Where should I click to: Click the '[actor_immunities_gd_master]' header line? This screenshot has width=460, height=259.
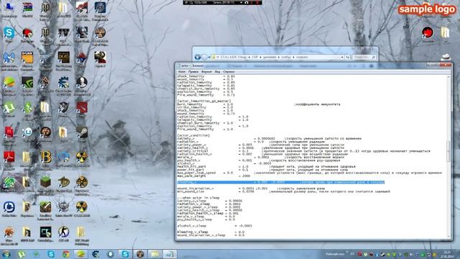[x=204, y=101]
